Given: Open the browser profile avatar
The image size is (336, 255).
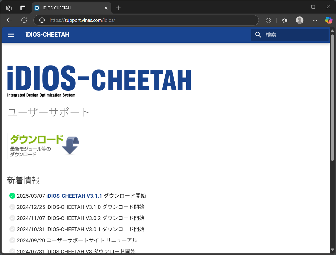Looking at the screenshot, I should 300,20.
